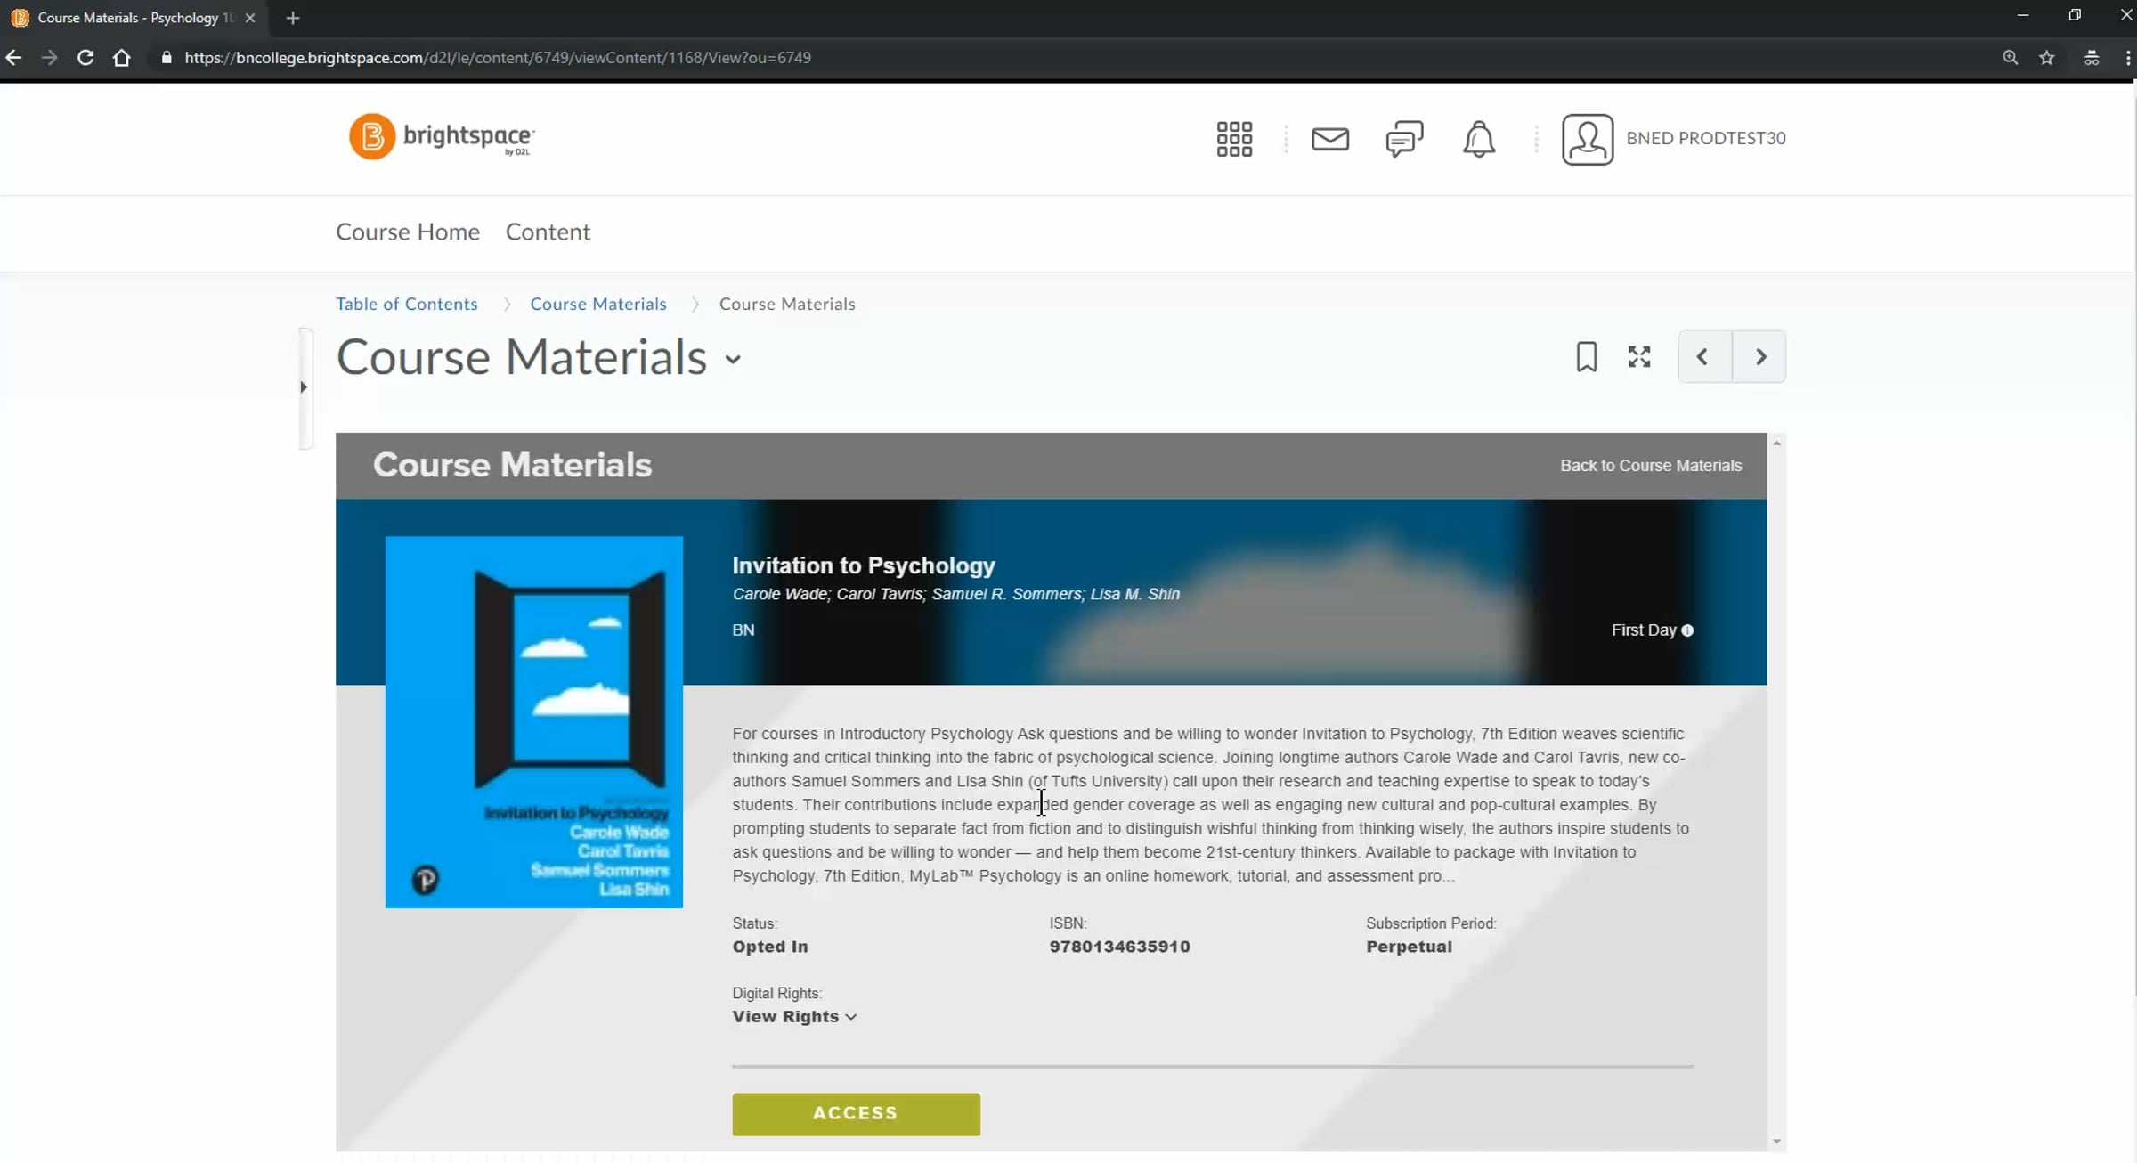2137x1163 pixels.
Task: Open Course Materials breadcrumb link
Action: click(x=598, y=304)
